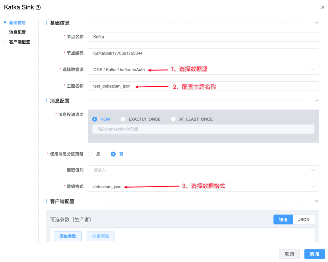
Task: Open the 数据格式 debezium_json dropdown
Action: [313, 187]
